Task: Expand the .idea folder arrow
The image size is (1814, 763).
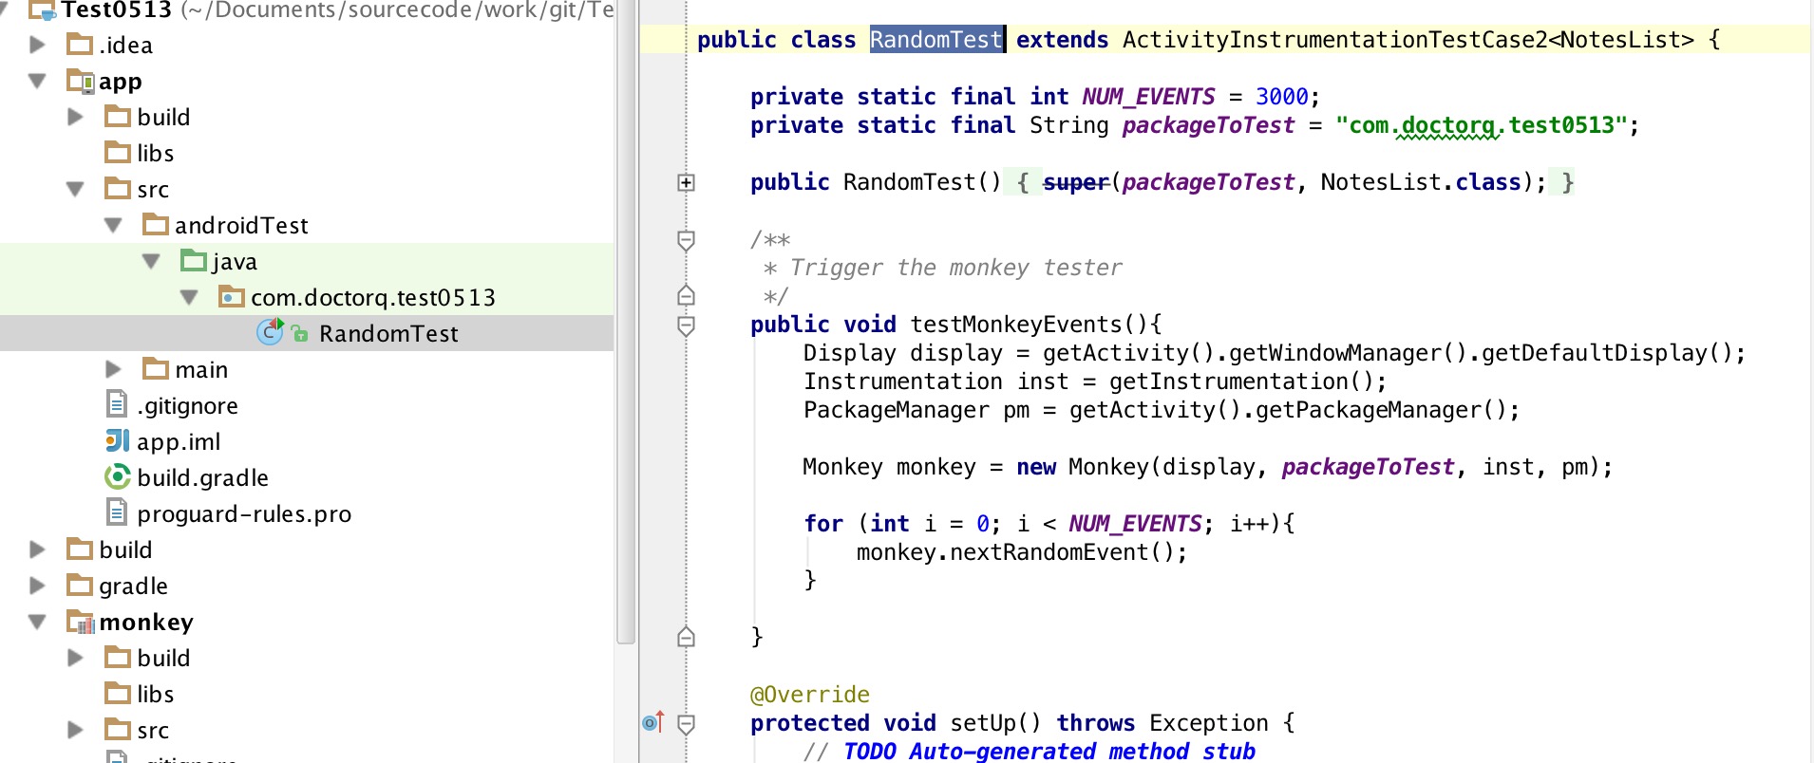Action: pyautogui.click(x=38, y=45)
